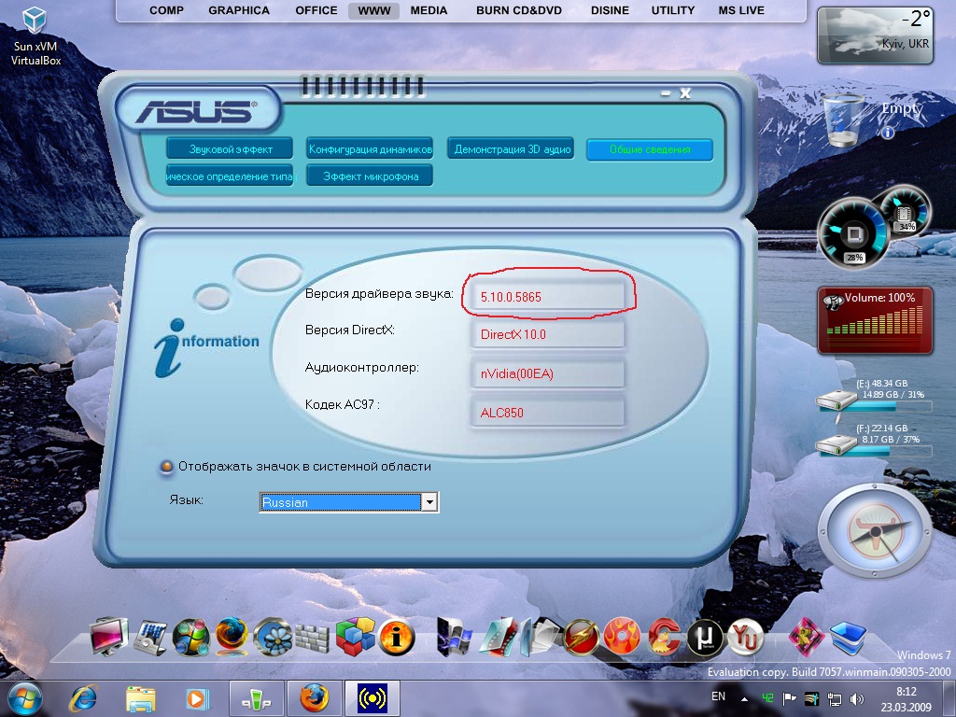Launch CCleaner from the dock

664,637
